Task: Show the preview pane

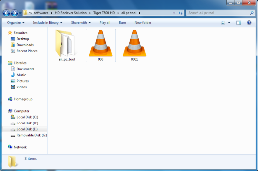Action: pos(239,23)
